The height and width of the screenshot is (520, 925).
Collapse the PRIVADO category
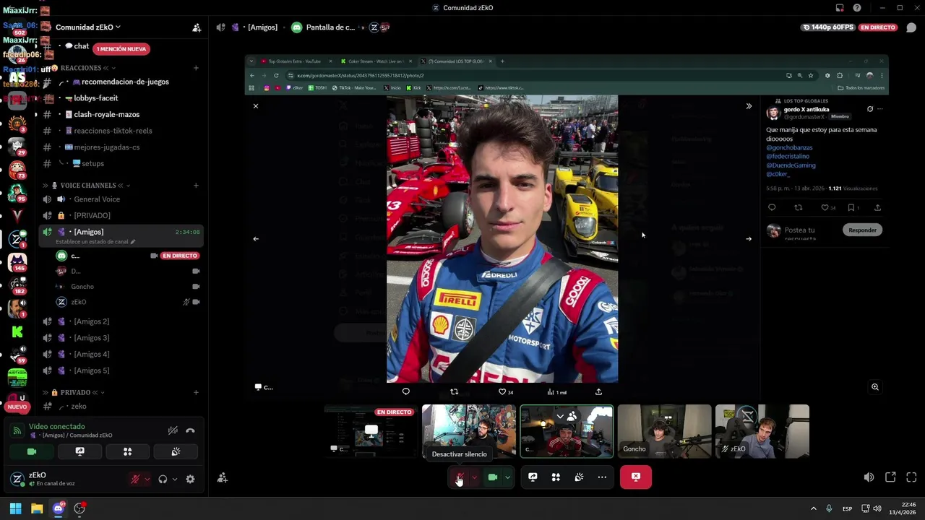(74, 392)
